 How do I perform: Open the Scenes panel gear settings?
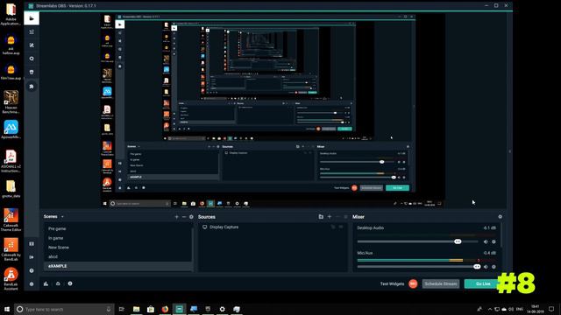pos(191,217)
